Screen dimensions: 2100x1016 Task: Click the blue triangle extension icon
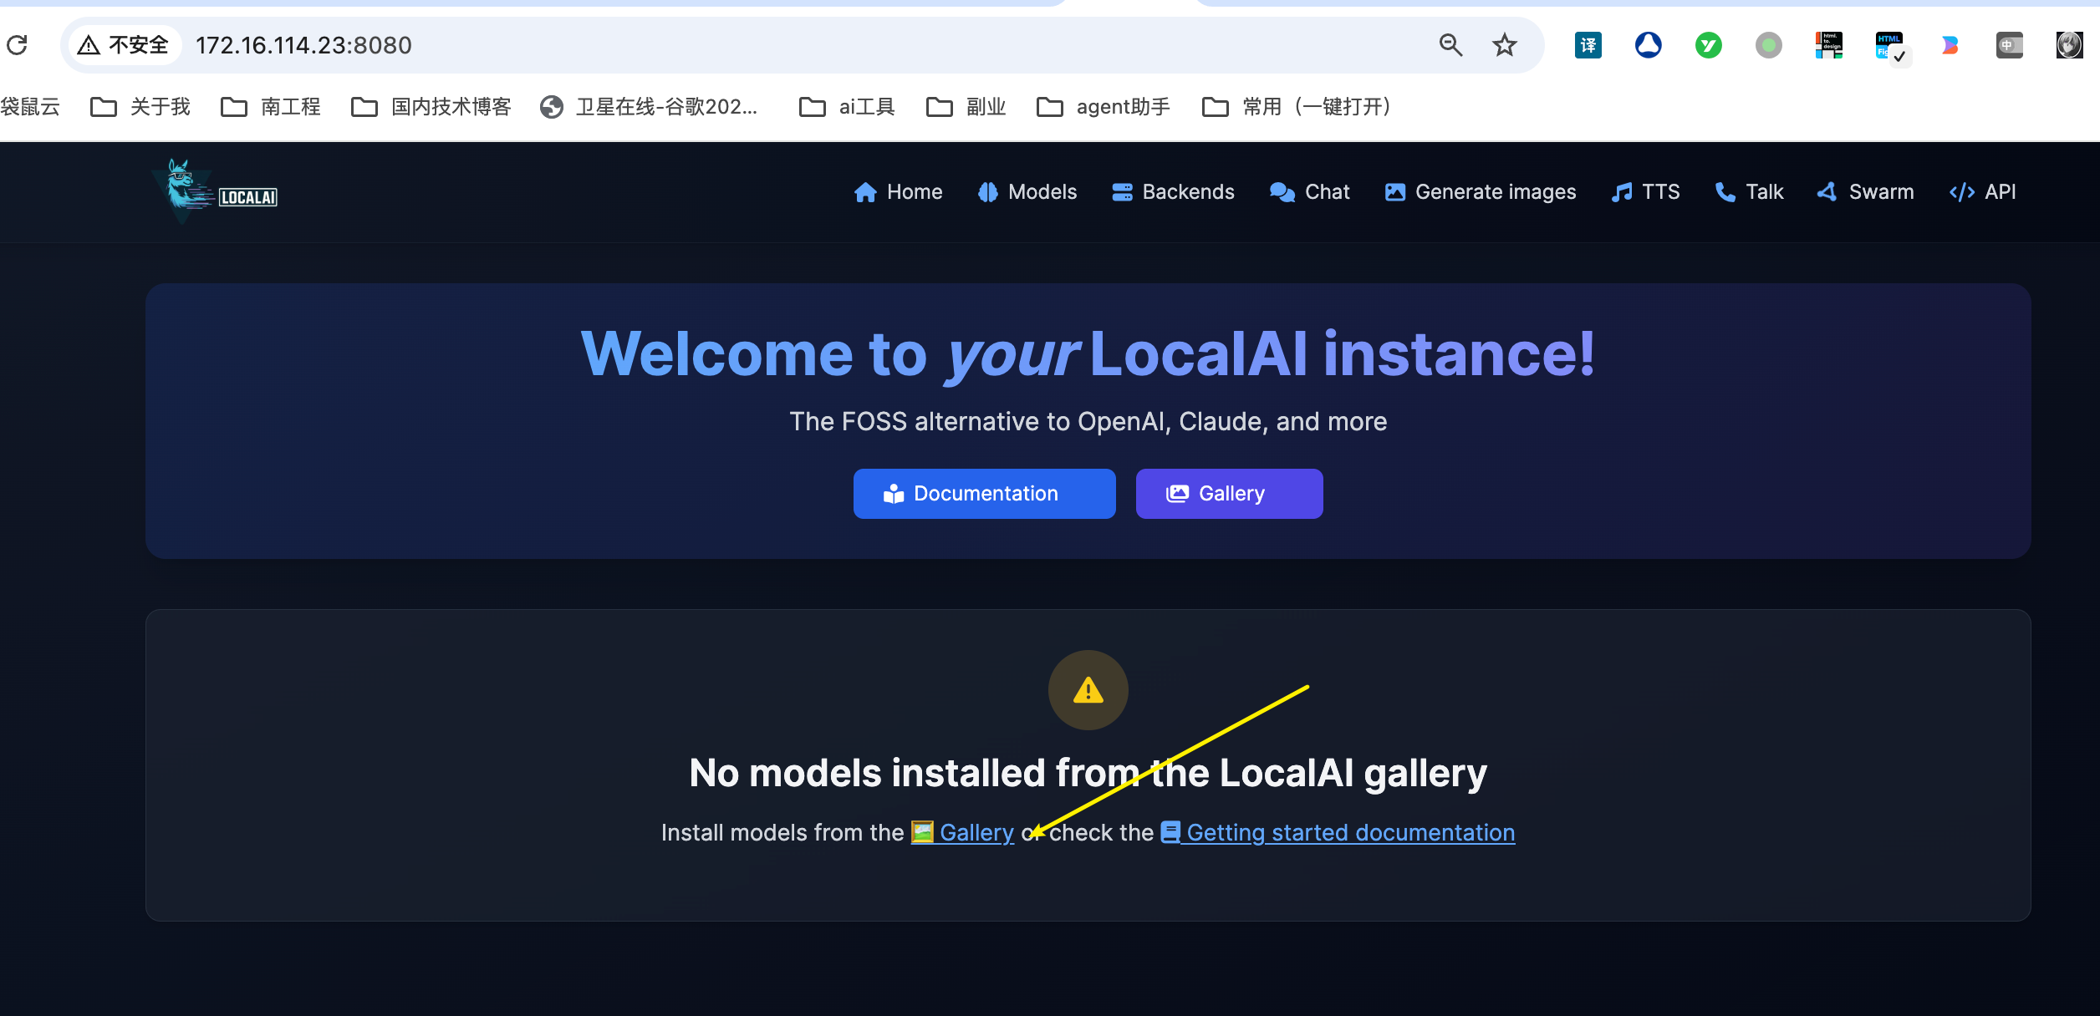(1649, 45)
